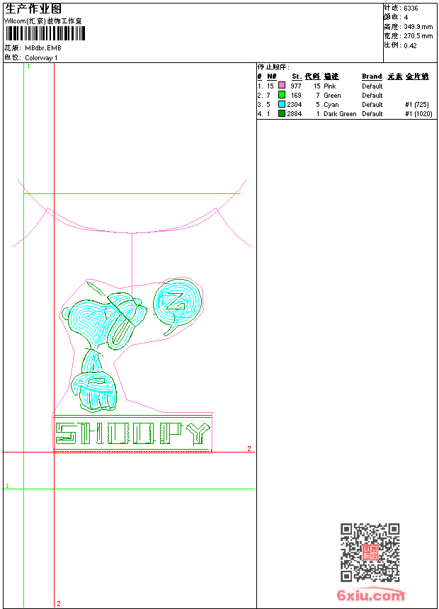
Task: Click the Pink description text
Action: 330,86
